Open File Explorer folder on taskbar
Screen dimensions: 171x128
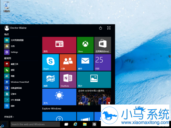[85, 124]
